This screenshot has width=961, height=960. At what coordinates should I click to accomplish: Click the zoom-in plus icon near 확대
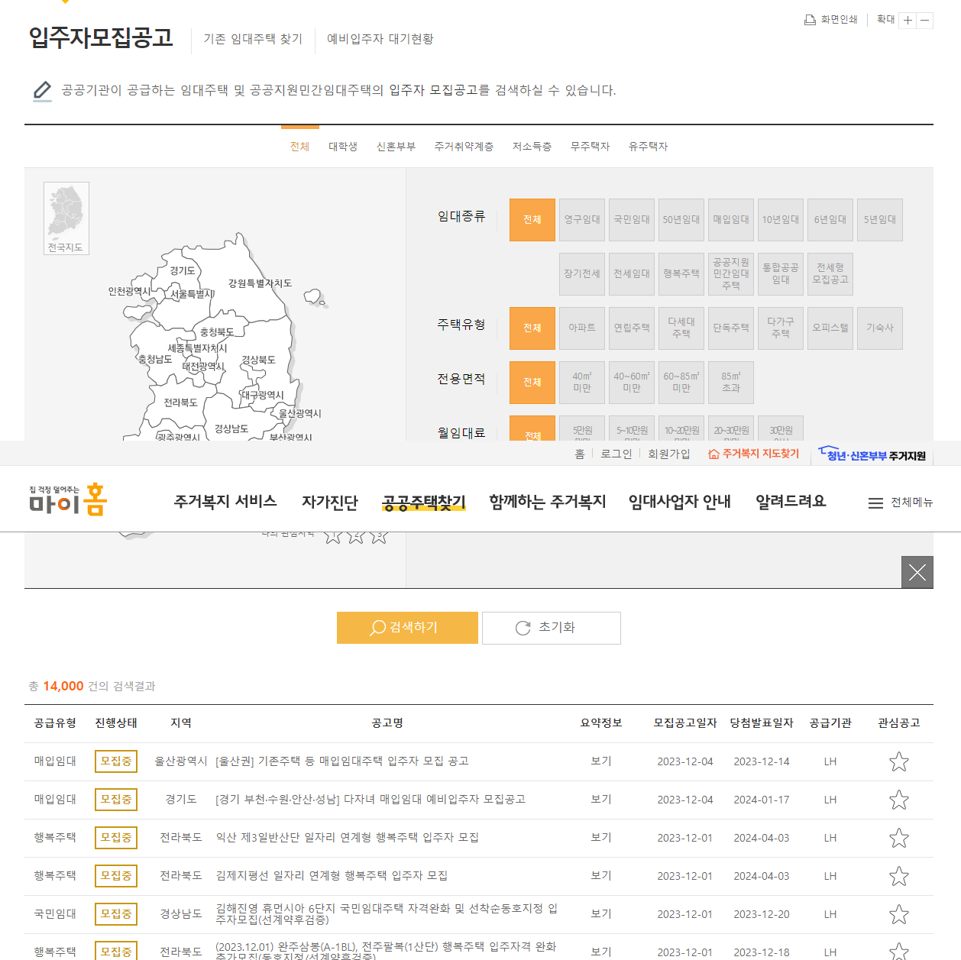pos(908,21)
